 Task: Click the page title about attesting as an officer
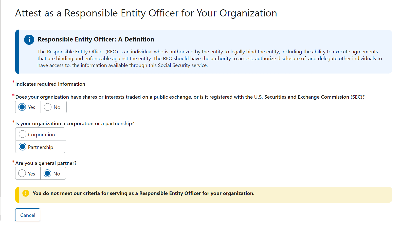click(x=146, y=13)
